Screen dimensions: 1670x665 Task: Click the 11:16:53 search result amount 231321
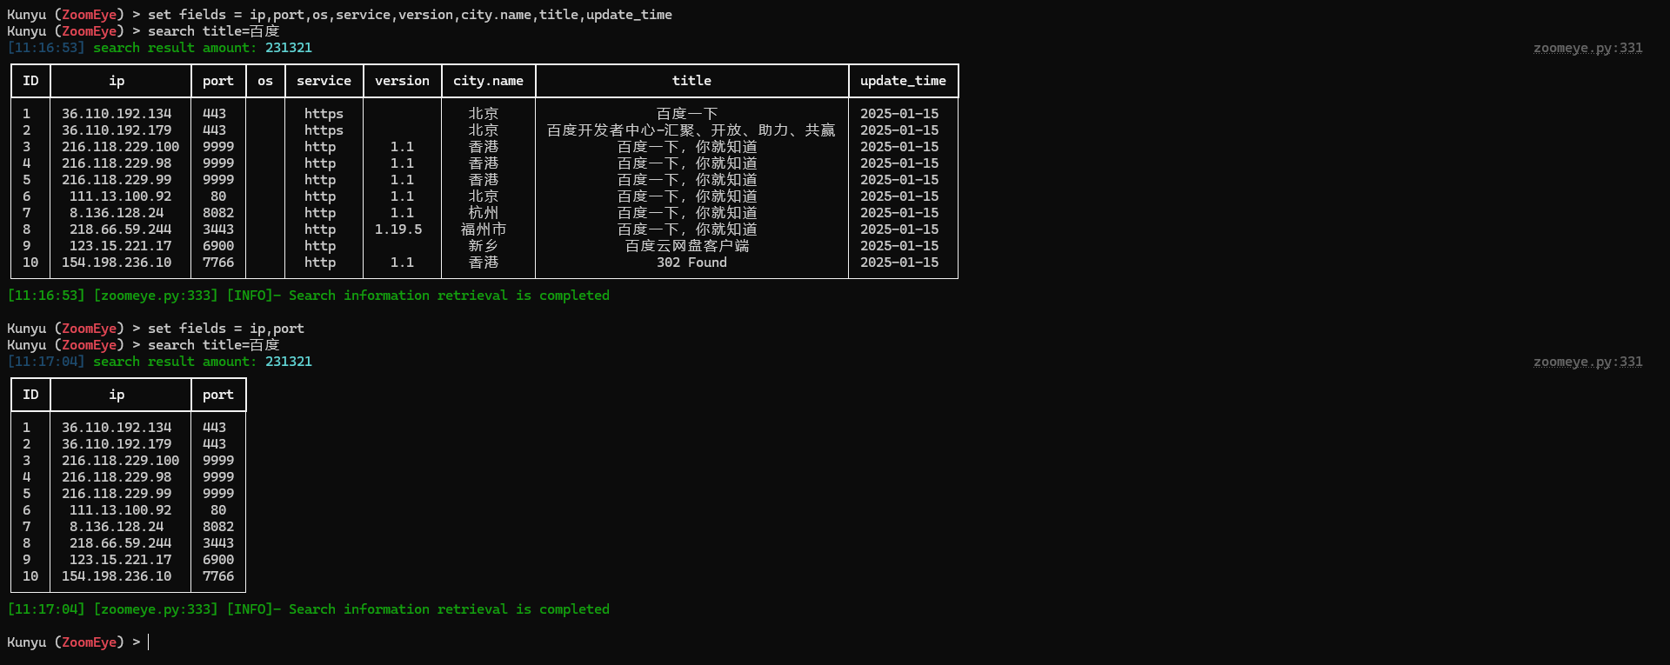pyautogui.click(x=289, y=48)
